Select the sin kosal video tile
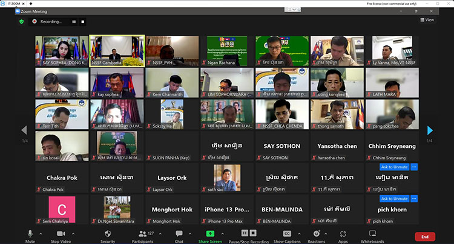This screenshot has height=244, width=454. click(62, 146)
